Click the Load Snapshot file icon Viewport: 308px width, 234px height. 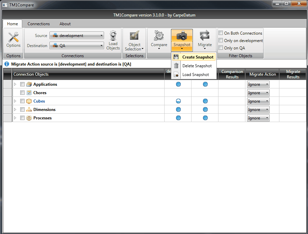(176, 75)
